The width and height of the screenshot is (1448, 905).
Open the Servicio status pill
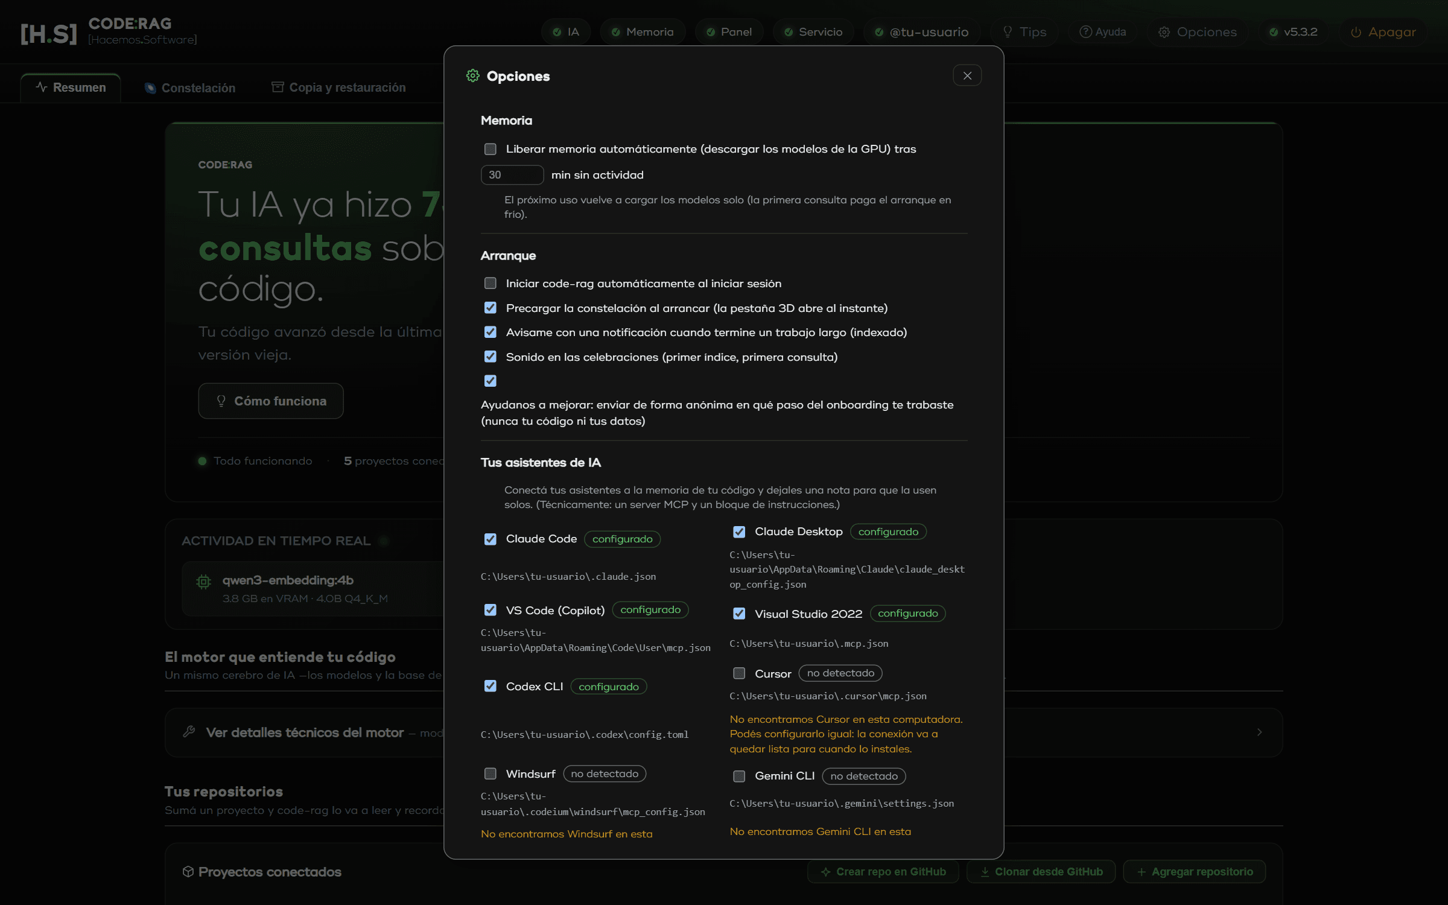click(813, 32)
